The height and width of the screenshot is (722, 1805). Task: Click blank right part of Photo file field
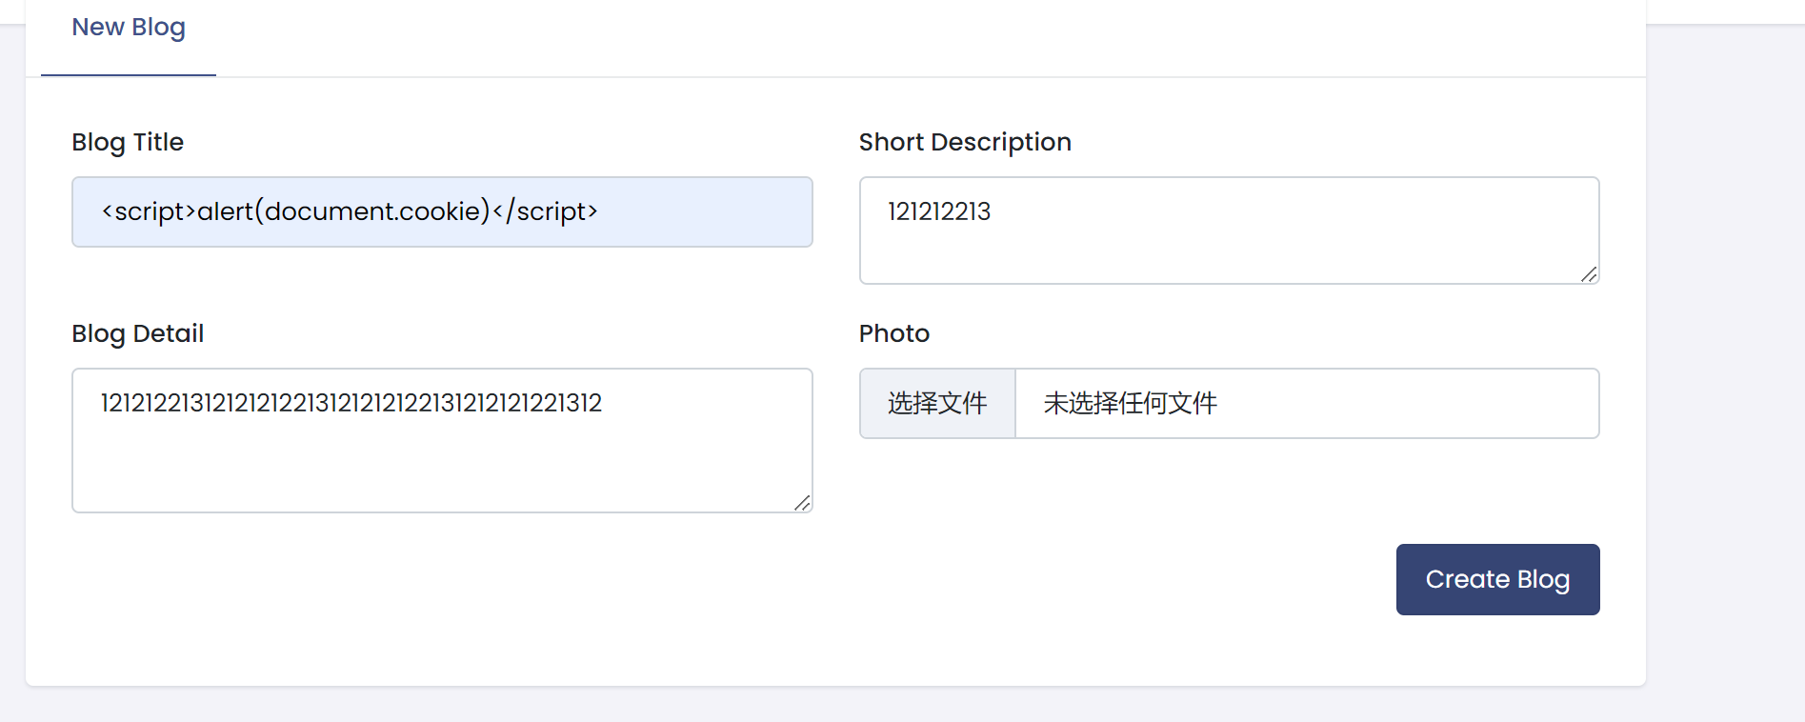tap(1429, 404)
